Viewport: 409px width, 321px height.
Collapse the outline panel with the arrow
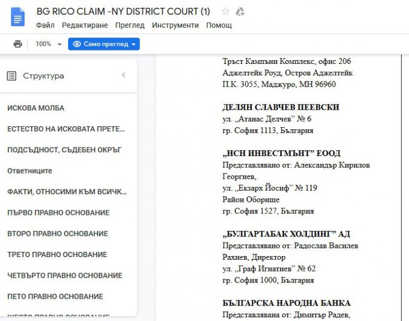(124, 76)
